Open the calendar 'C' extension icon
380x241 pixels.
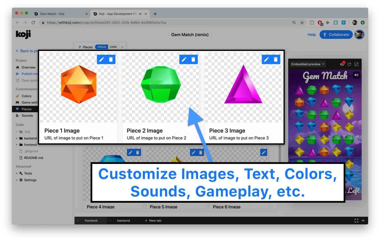312,23
